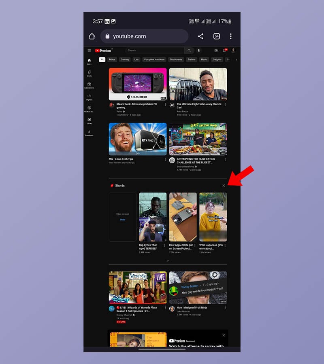
Task: Tap the browser home icon
Action: pos(92,36)
